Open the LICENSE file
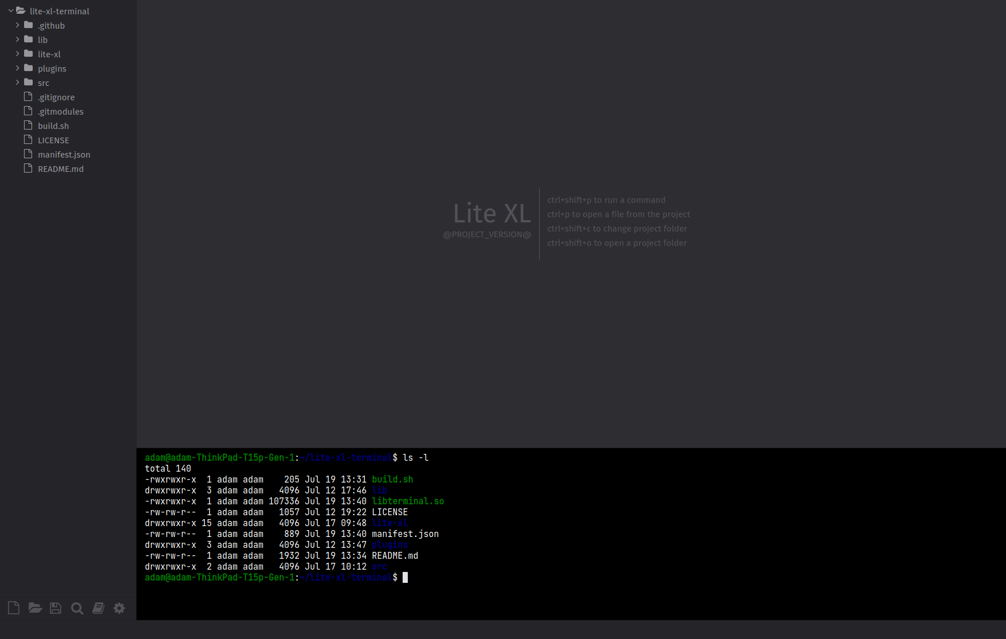1006x639 pixels. [x=52, y=140]
